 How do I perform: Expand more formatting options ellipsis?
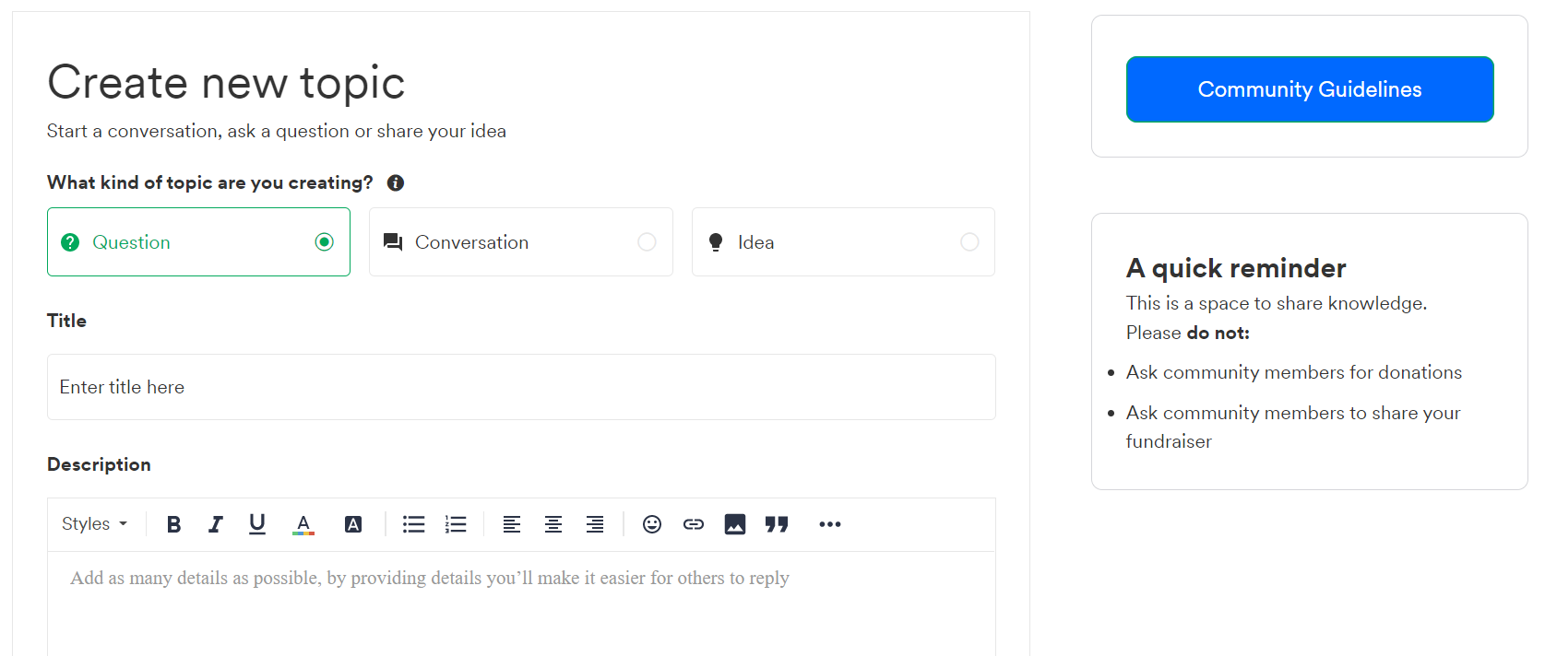click(x=830, y=524)
